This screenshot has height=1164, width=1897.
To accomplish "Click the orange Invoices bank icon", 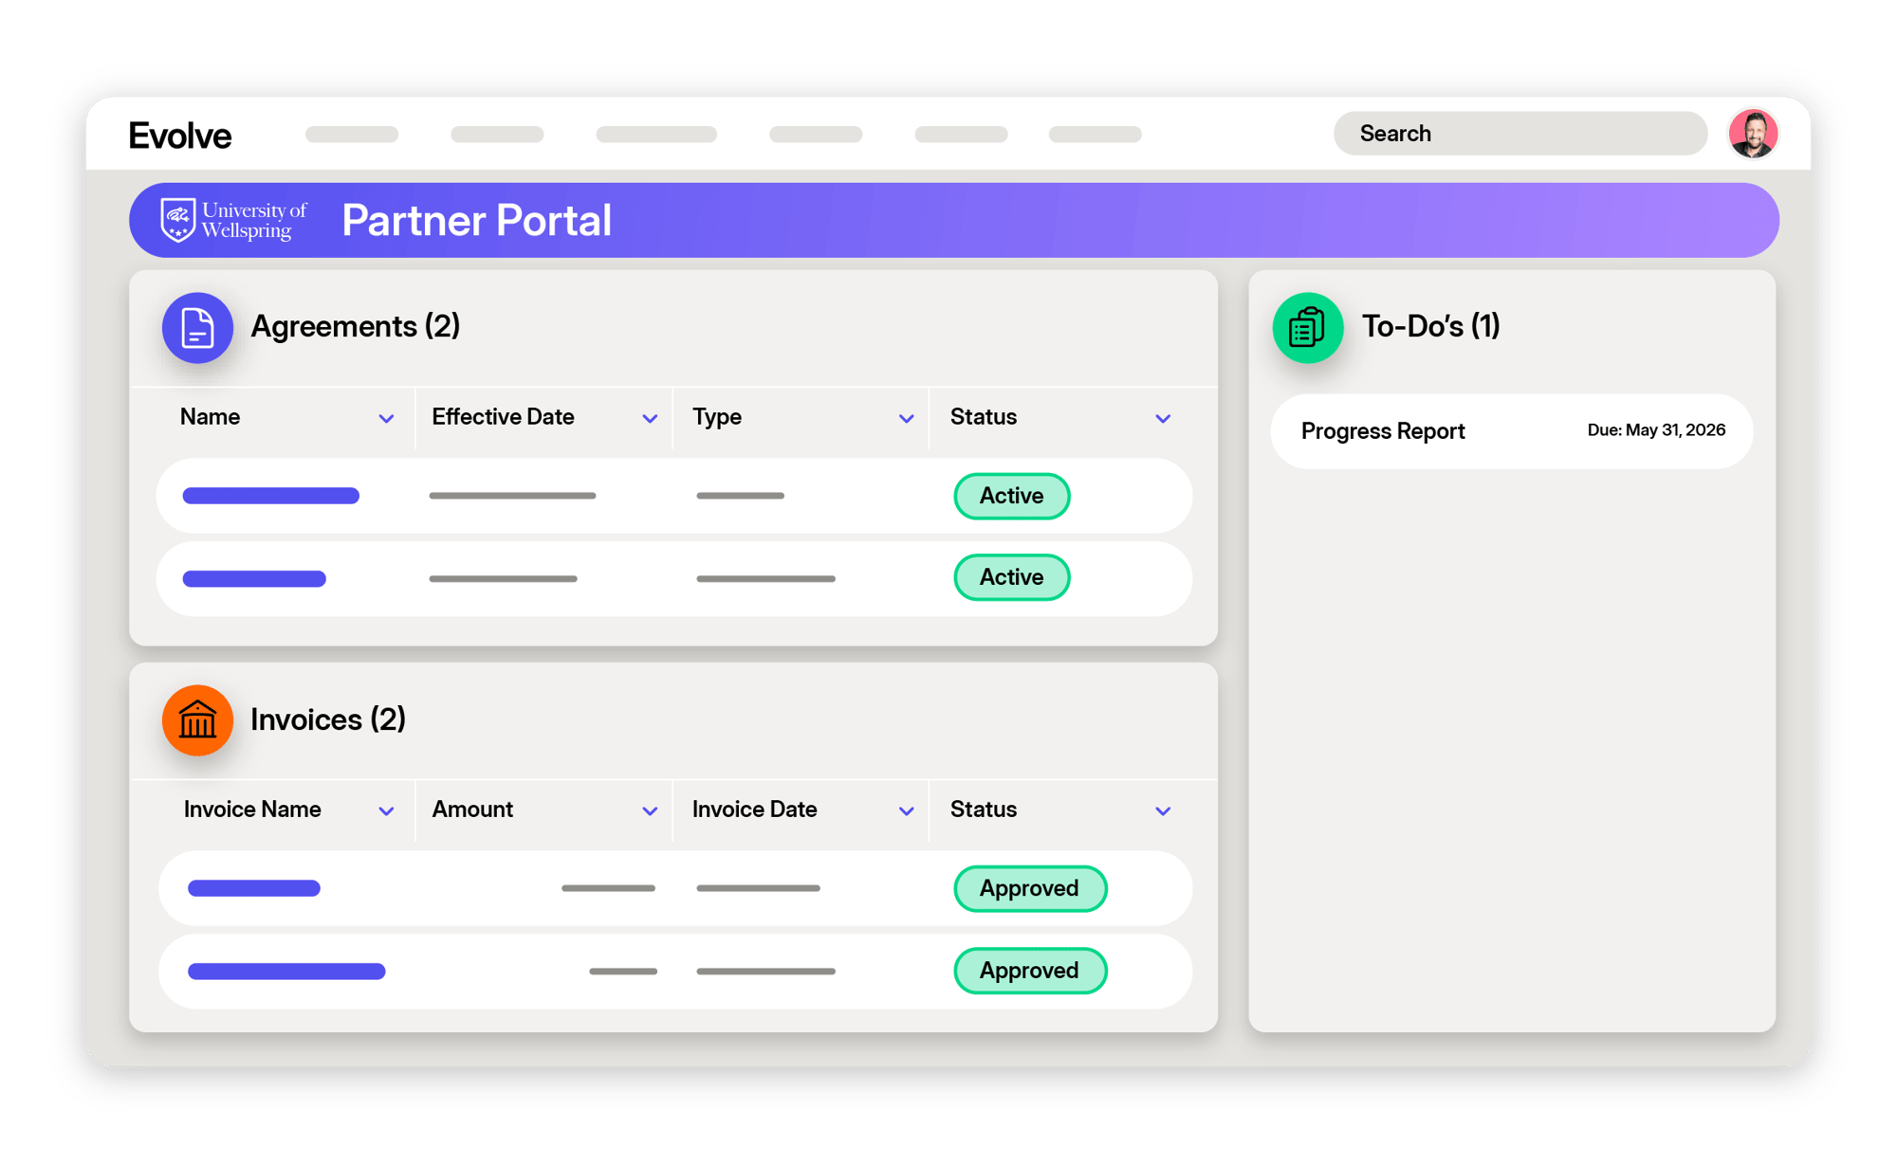I will point(197,720).
